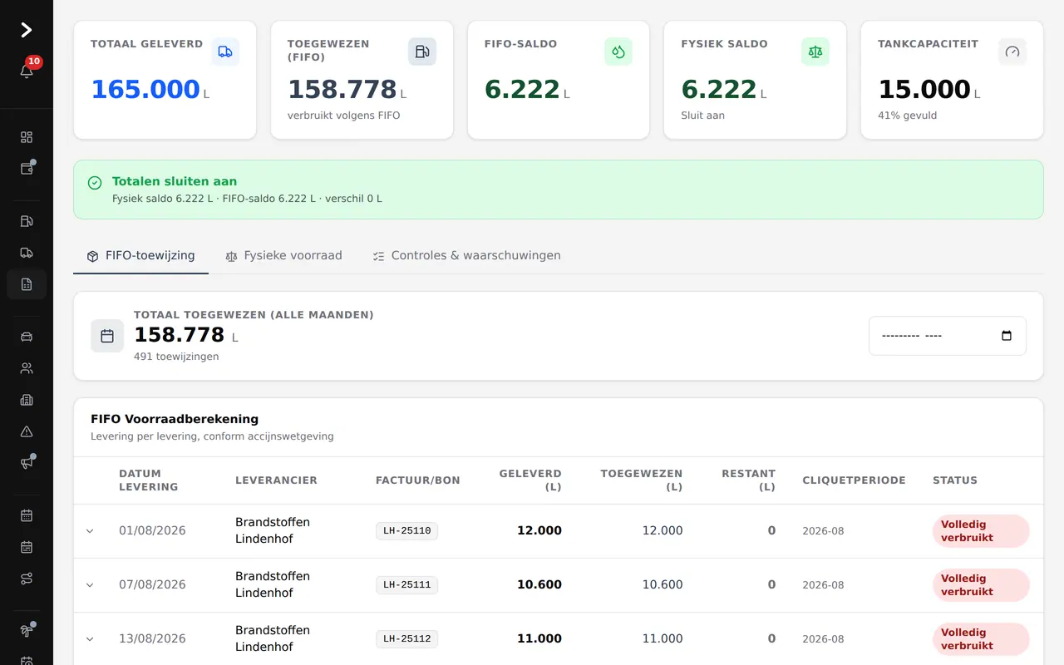1064x665 pixels.
Task: Click the 491 toewijzingen text
Action: [x=176, y=357]
